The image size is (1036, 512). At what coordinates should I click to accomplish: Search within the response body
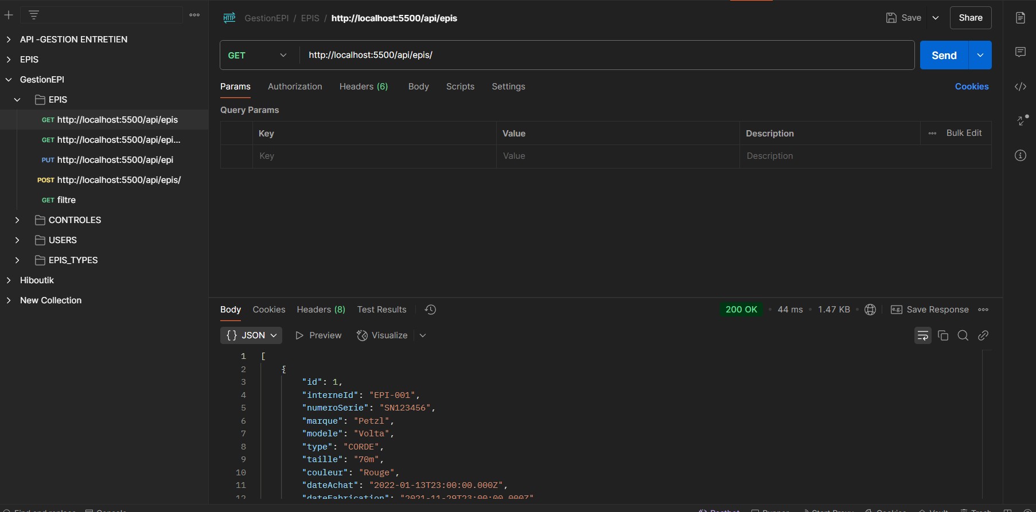963,335
